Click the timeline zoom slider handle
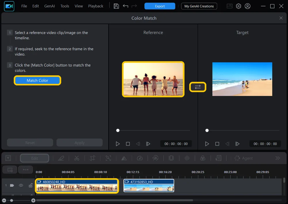288x204 pixels. (x=12, y=201)
